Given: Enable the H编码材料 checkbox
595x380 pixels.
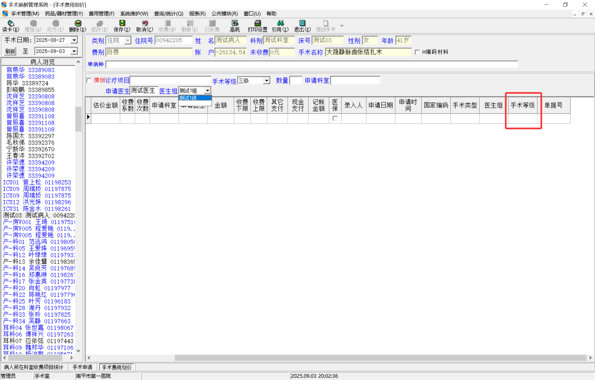Looking at the screenshot, I should click(x=417, y=52).
